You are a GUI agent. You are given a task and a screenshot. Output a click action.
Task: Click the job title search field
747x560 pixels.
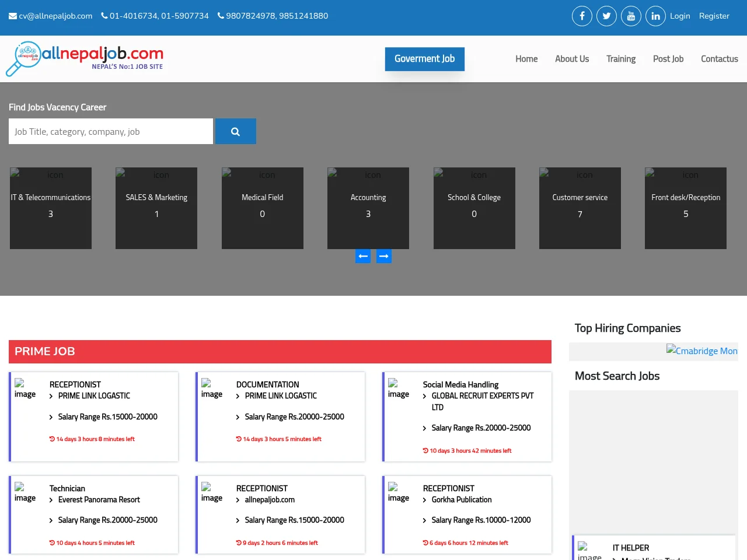pos(111,131)
